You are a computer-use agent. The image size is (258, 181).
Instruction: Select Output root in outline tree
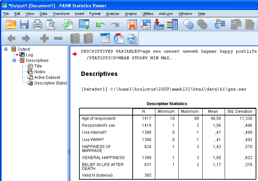24,49
